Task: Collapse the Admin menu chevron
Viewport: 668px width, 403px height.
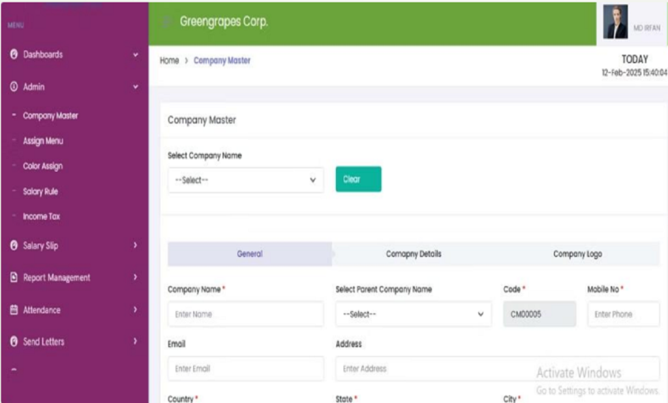Action: click(x=136, y=87)
